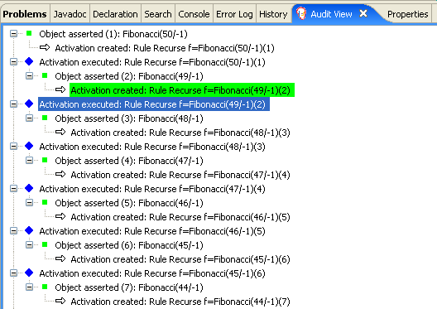The image size is (437, 309).
Task: Collapse Object asserted (5) Fibonacci(46/-1) node
Action: coord(29,203)
